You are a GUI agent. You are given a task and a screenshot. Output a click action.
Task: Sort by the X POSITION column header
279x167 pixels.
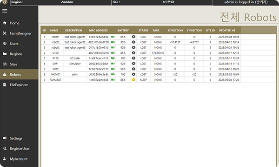pyautogui.click(x=175, y=30)
